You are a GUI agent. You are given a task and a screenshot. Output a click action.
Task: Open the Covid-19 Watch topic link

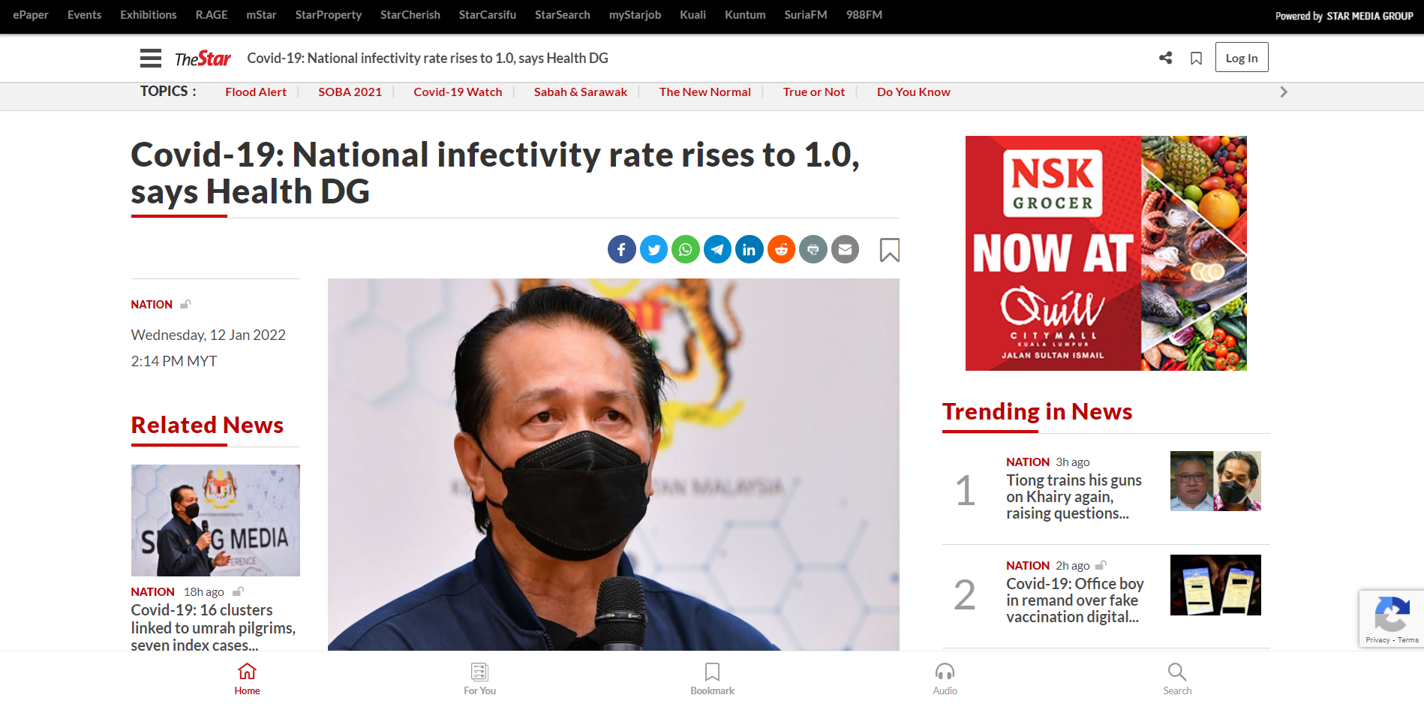tap(458, 92)
